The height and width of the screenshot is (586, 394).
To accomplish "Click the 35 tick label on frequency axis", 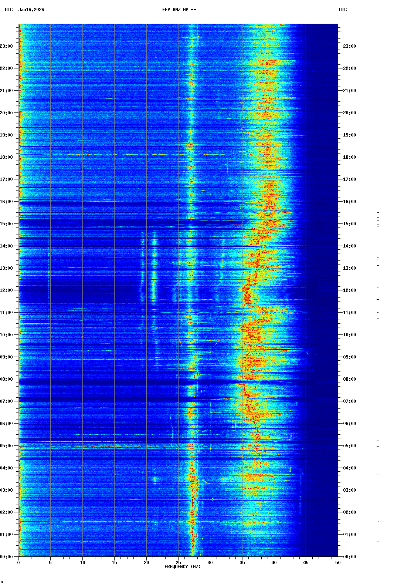I will point(242,563).
